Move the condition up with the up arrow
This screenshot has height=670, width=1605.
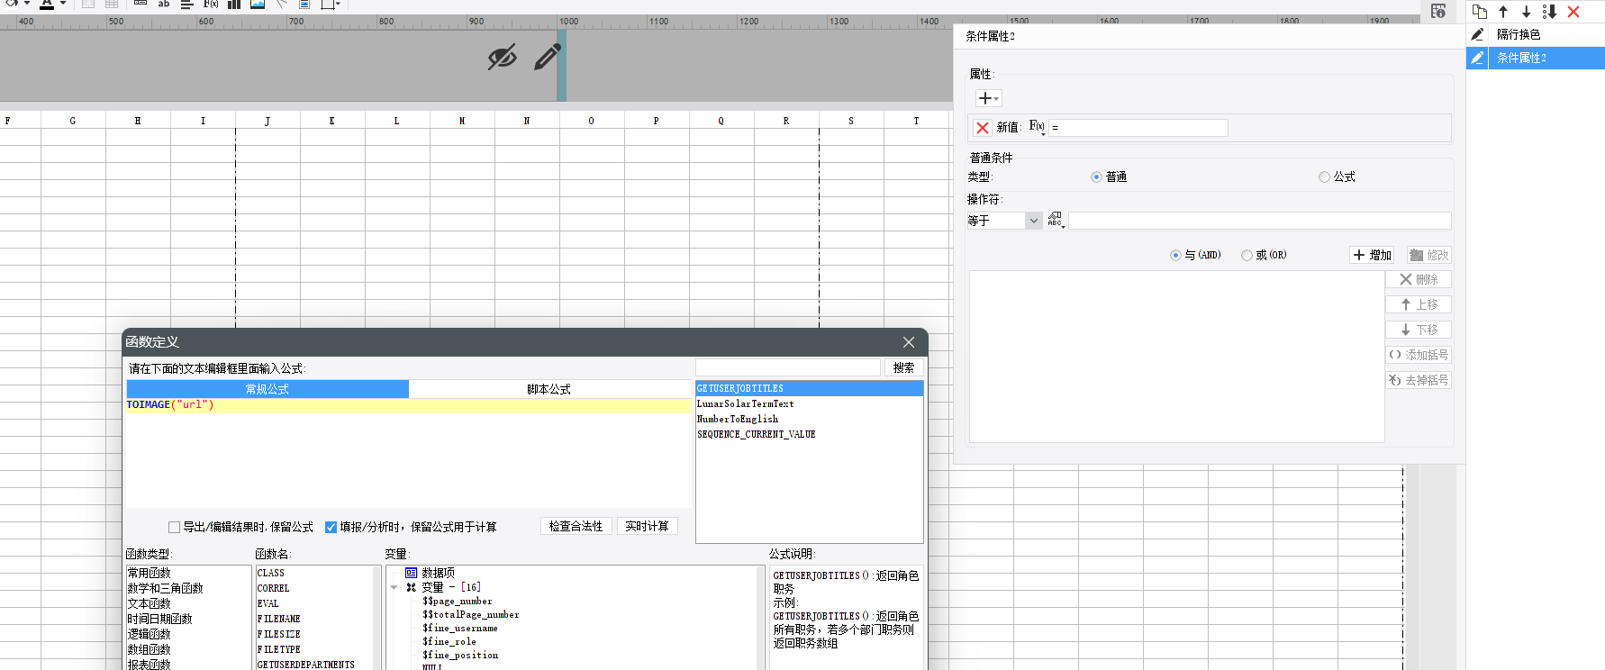click(x=1503, y=12)
